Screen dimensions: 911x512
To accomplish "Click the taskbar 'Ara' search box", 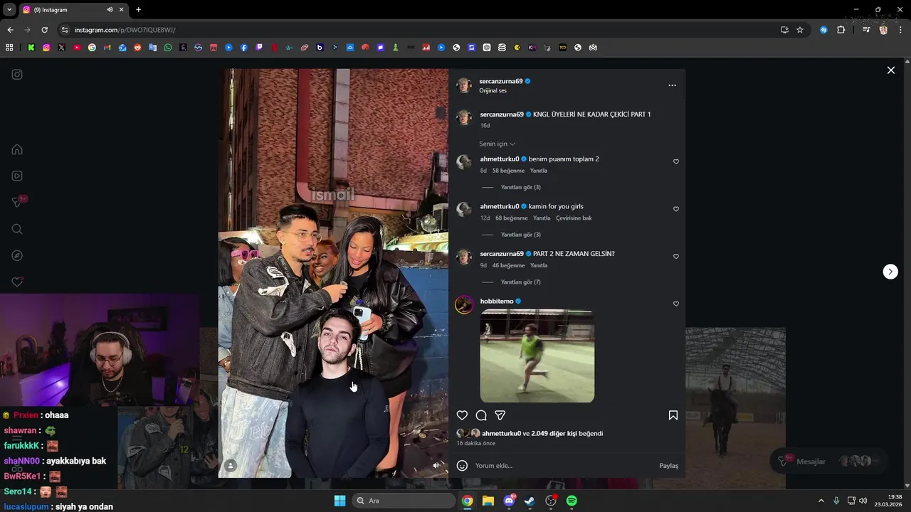I will pyautogui.click(x=404, y=501).
